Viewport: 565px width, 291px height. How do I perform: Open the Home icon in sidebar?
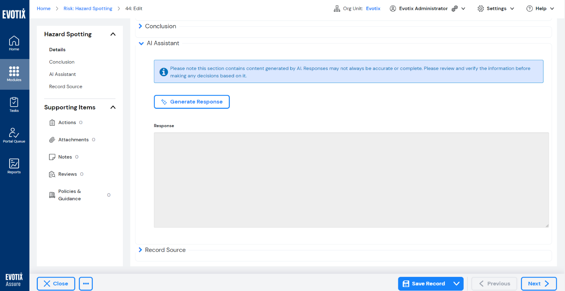14,43
